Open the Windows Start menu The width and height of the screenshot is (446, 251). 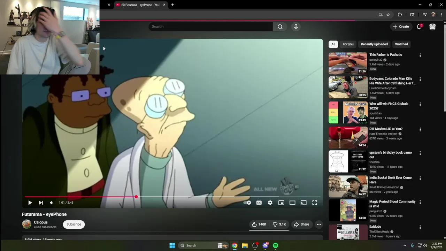[x=172, y=245]
